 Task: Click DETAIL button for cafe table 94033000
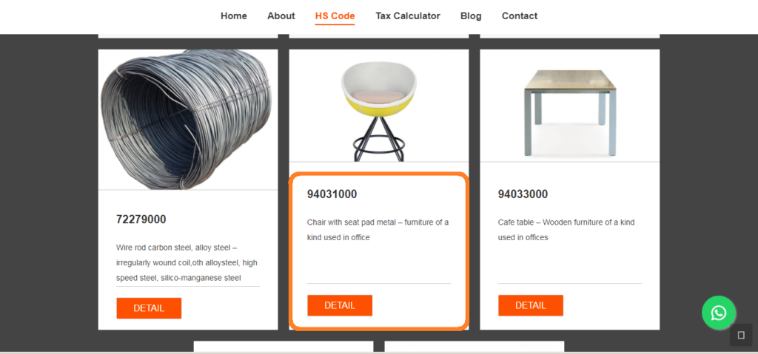(x=531, y=305)
